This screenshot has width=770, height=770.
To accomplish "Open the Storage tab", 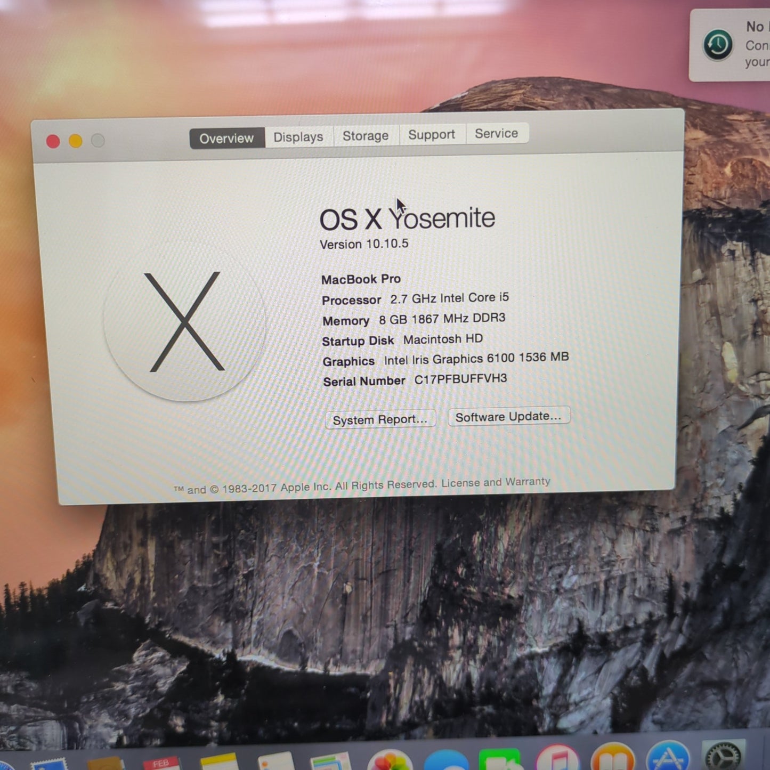I will coord(366,136).
